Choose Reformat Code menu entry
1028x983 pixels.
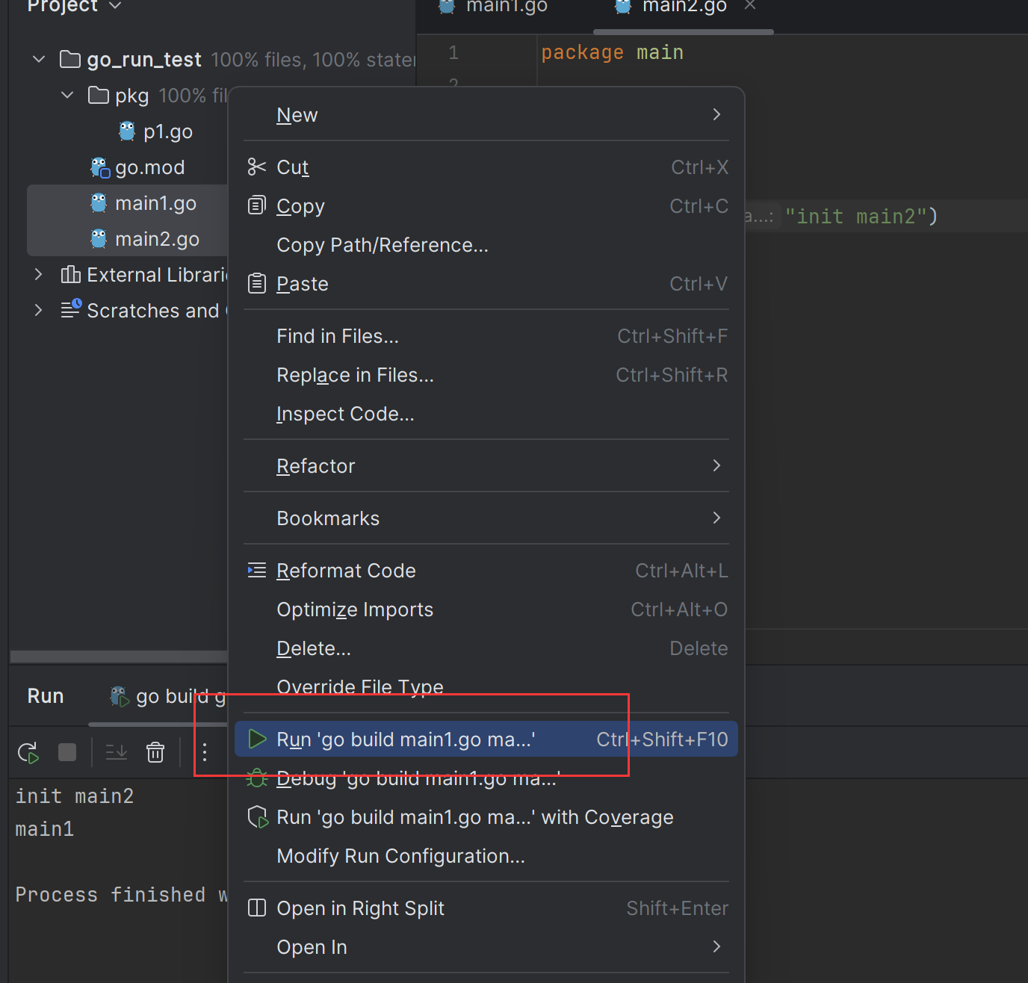[x=346, y=571]
